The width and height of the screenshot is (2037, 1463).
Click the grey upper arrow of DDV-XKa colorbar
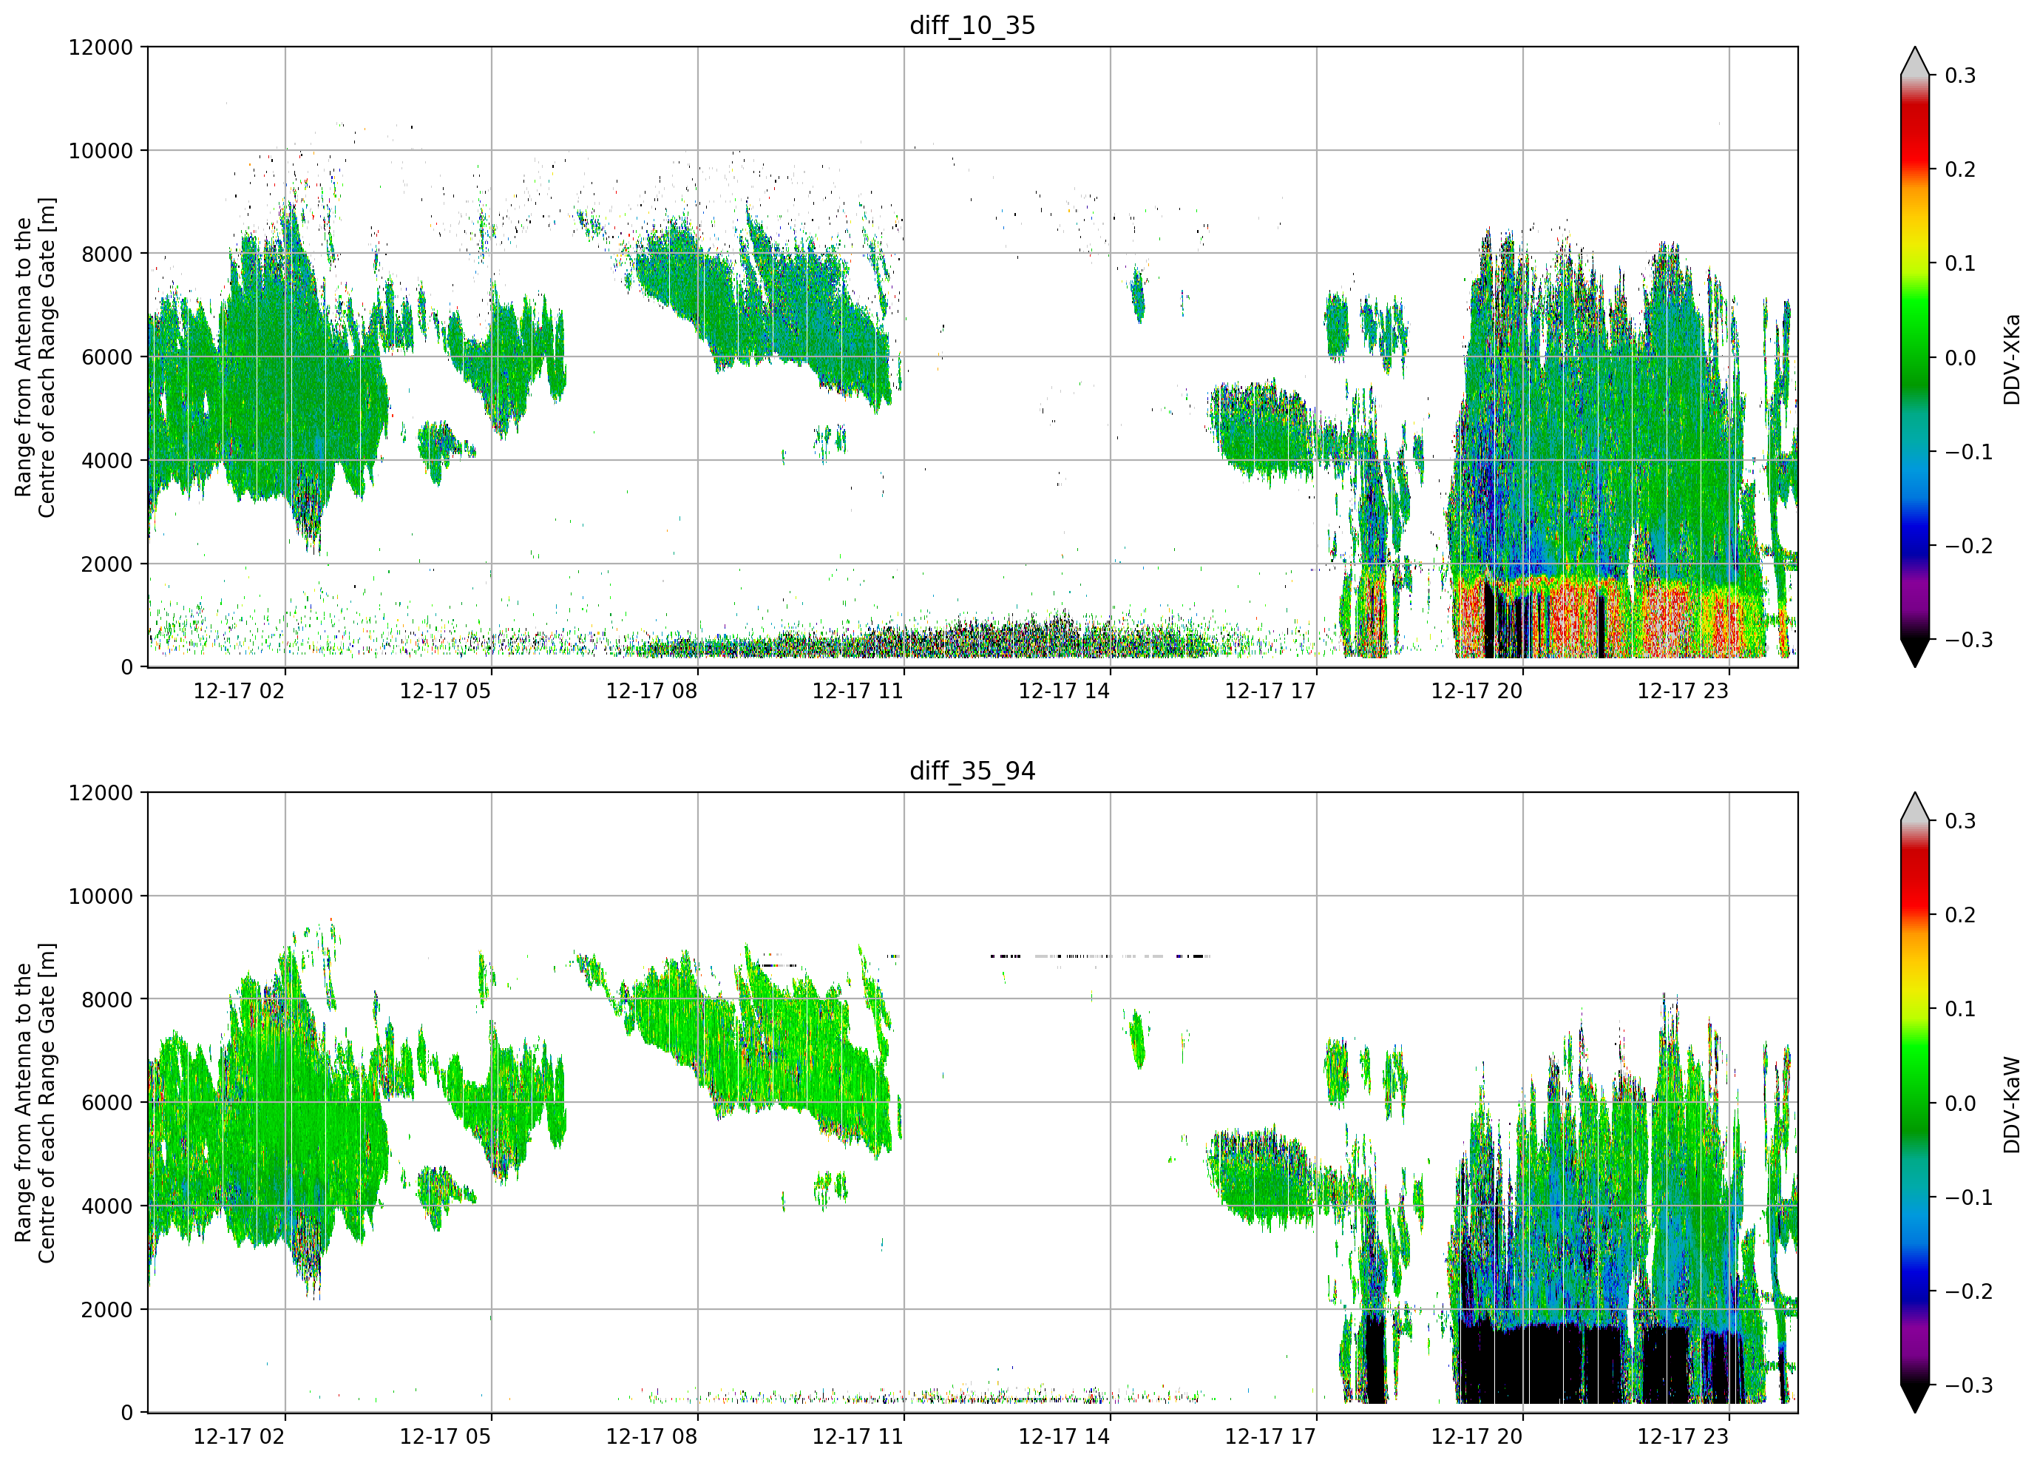1915,62
